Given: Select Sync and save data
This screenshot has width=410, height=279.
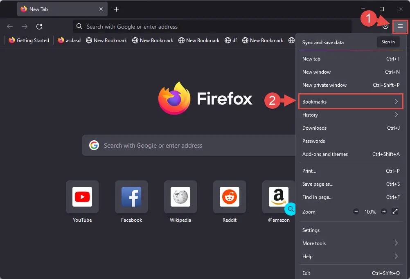Looking at the screenshot, I should point(323,43).
